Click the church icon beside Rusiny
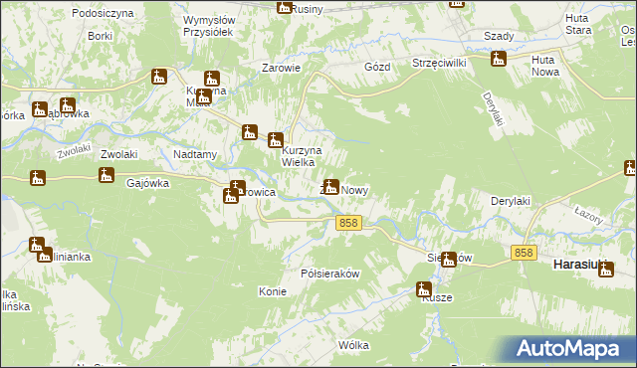Screen dimensions: 637x368 (285, 7)
